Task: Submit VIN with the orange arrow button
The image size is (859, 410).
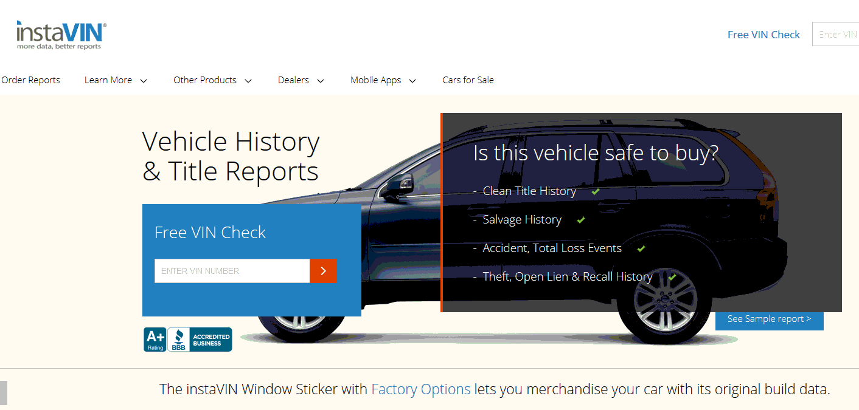Action: tap(323, 271)
